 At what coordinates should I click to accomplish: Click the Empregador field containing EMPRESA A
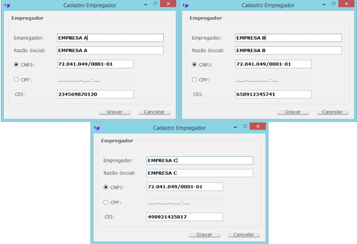[110, 38]
